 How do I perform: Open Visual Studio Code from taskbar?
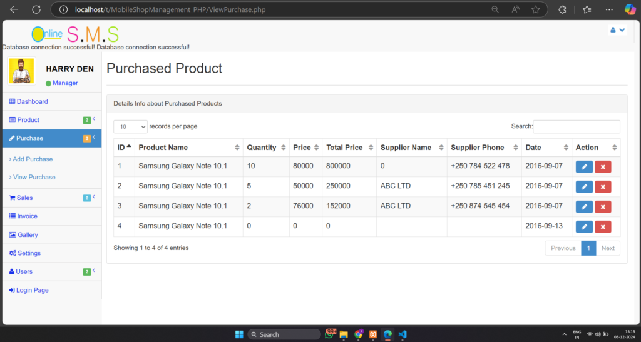403,334
